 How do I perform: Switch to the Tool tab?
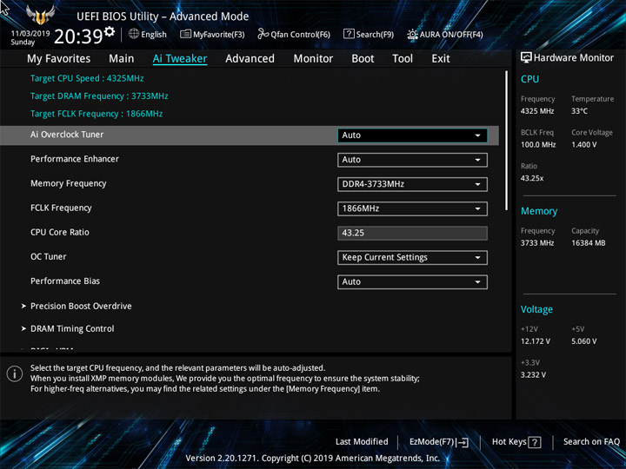403,59
